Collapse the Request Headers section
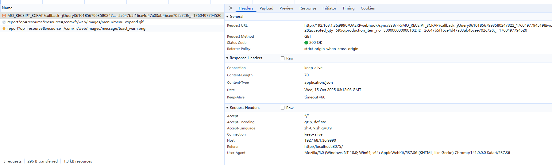Viewport: 552px width, 165px height. [227, 108]
